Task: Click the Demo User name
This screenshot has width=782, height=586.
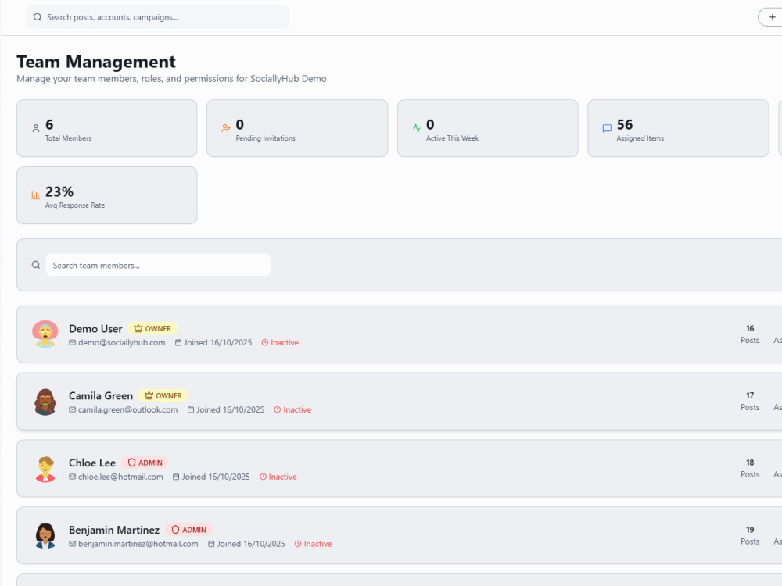Action: [95, 329]
